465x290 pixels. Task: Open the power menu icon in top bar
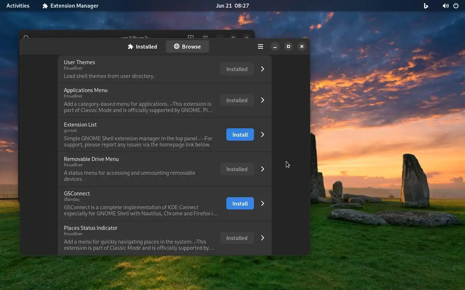pyautogui.click(x=456, y=6)
